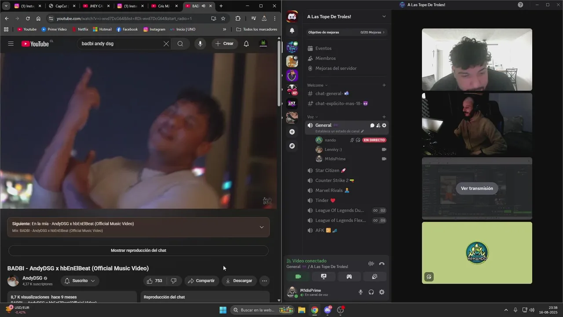Expand A Las Tope De Troles server menu
Viewport: 563px width, 317px height.
347,17
